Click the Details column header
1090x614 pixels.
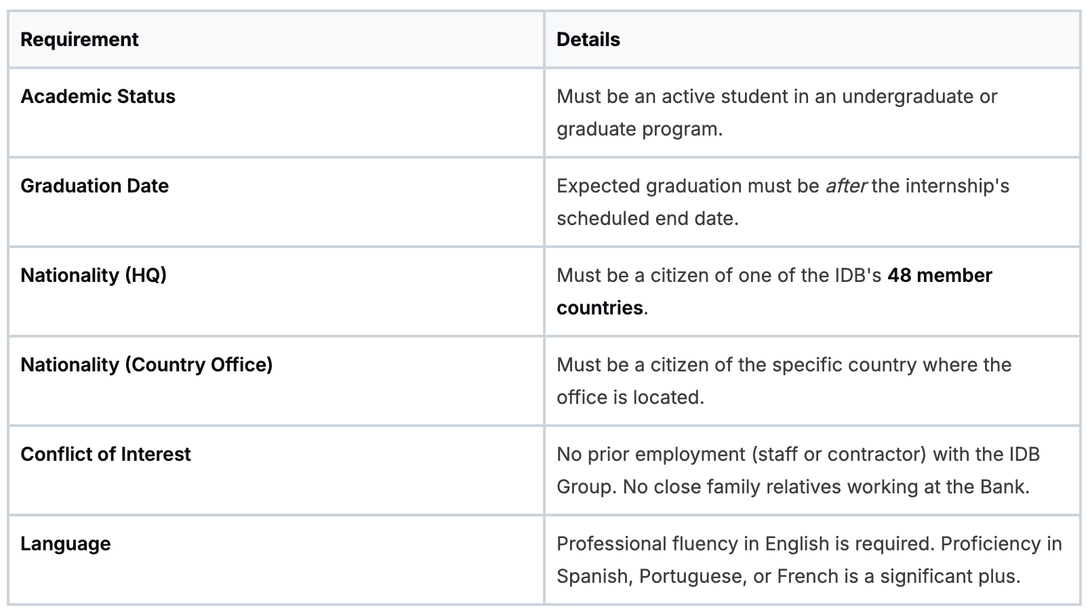click(588, 39)
